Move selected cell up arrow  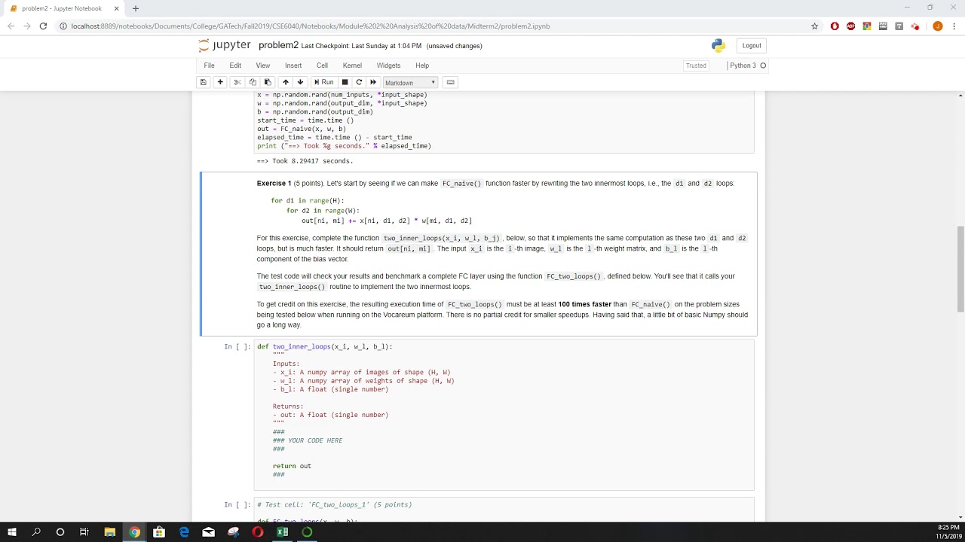point(285,82)
